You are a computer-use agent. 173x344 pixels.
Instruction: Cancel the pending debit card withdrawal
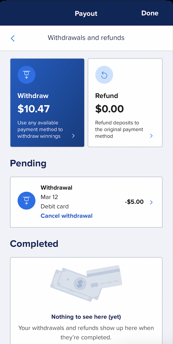coord(66,216)
